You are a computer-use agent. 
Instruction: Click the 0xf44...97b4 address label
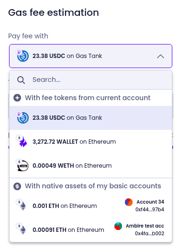pyautogui.click(x=150, y=209)
